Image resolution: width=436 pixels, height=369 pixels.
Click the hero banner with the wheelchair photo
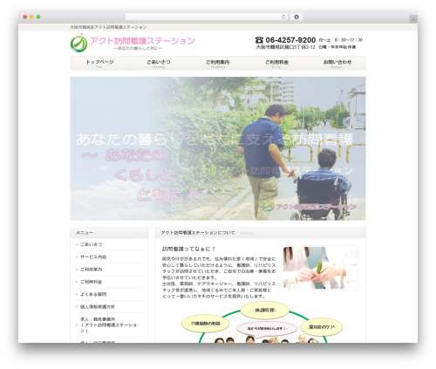pyautogui.click(x=218, y=148)
